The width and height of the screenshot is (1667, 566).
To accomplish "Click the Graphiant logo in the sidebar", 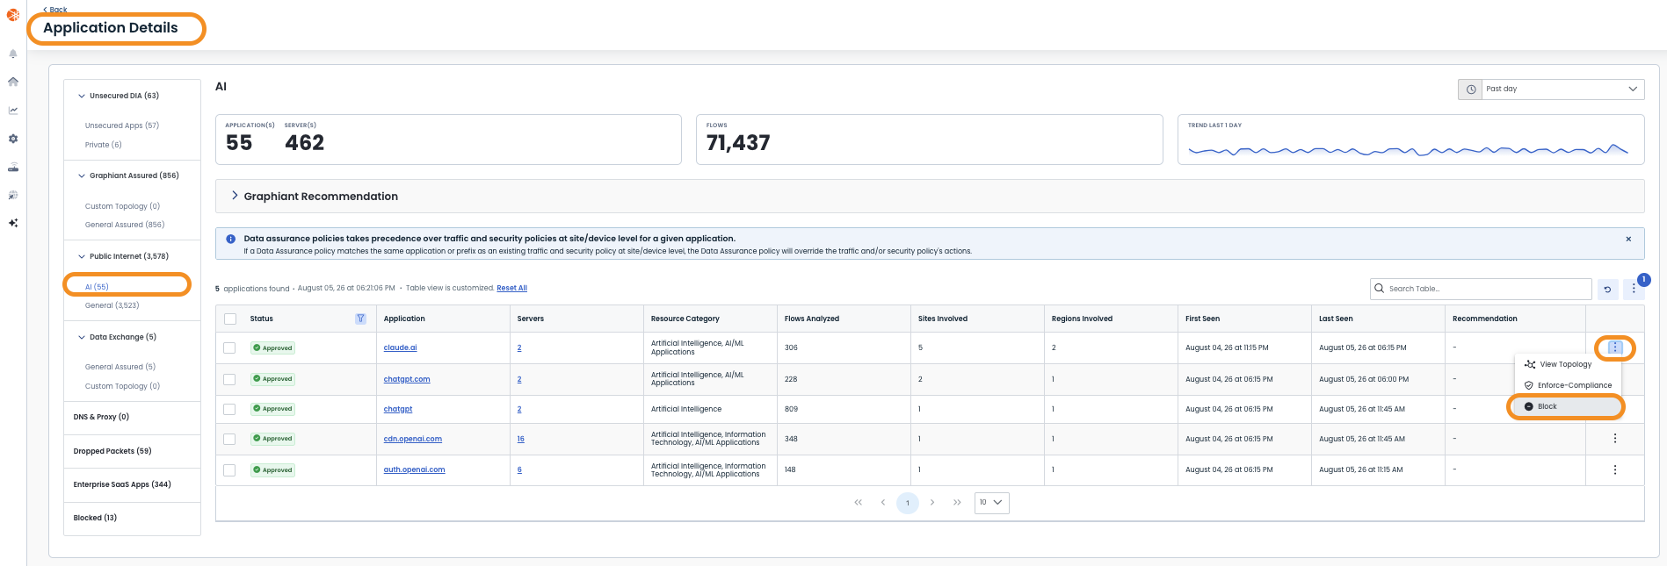I will (13, 15).
